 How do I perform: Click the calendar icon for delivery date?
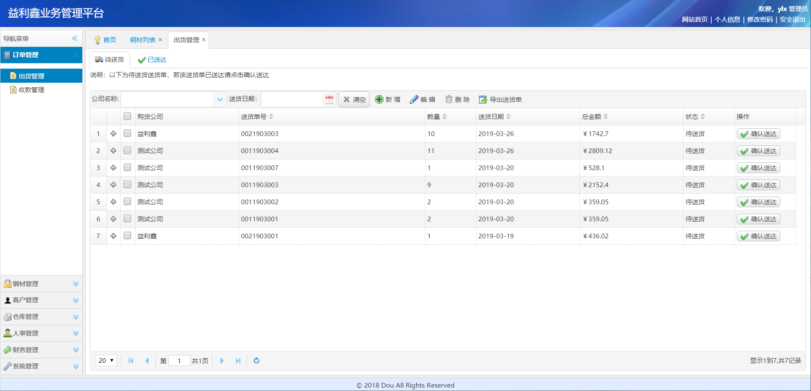tap(329, 99)
